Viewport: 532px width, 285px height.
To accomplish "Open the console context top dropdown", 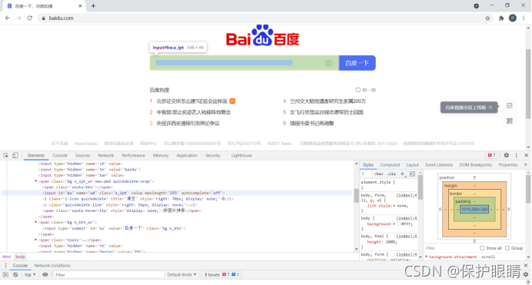I will (30, 274).
